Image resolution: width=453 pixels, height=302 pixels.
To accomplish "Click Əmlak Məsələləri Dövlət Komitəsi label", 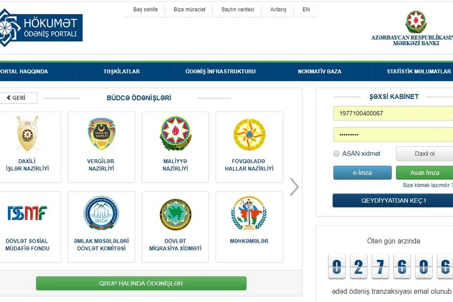I will pos(101,244).
